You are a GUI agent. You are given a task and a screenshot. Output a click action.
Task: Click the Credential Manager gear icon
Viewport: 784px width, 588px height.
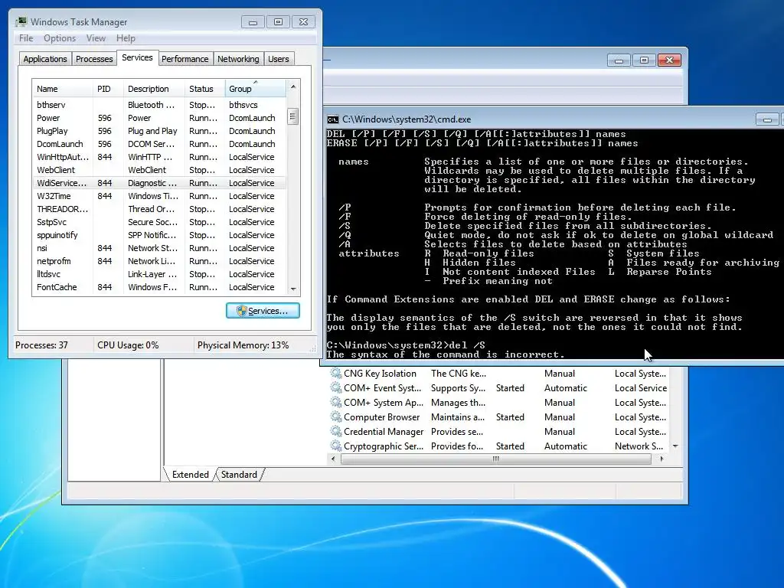pyautogui.click(x=336, y=432)
